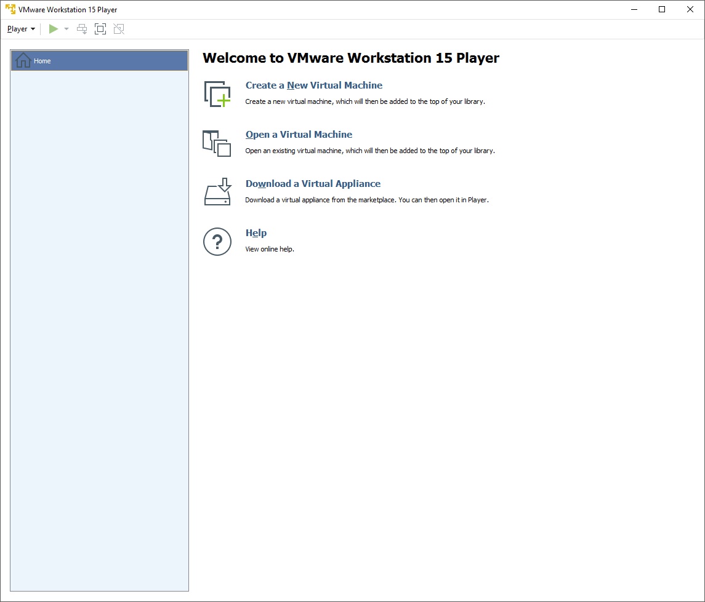Click the Unity mode toolbar icon
Screen dimensions: 705x602
[x=119, y=29]
